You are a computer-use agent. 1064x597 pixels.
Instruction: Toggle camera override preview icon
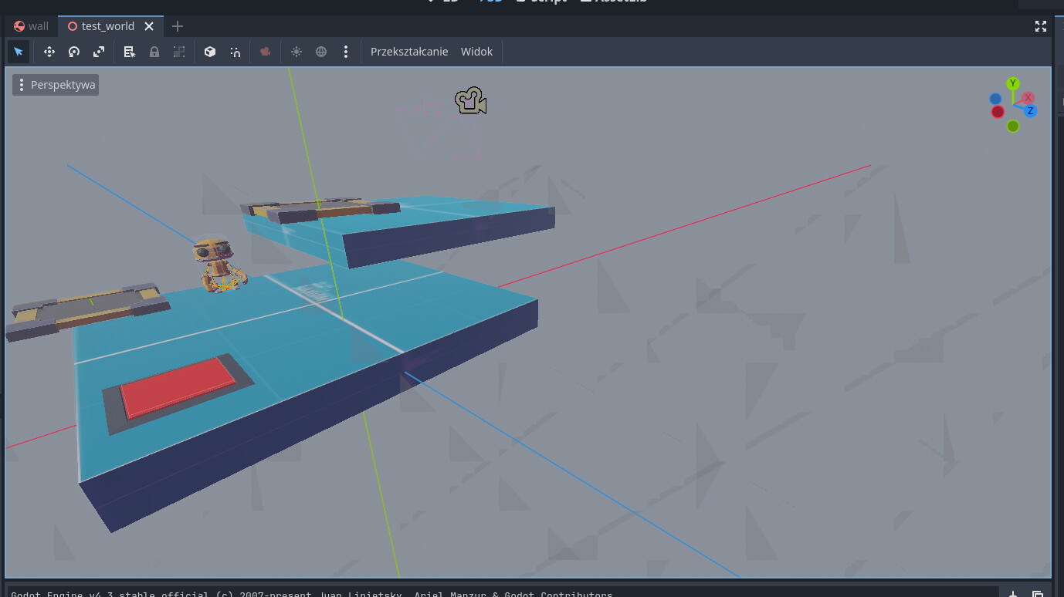266,52
